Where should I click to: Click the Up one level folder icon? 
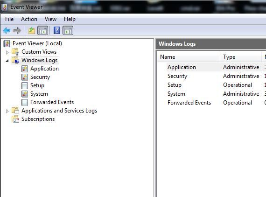coord(32,30)
